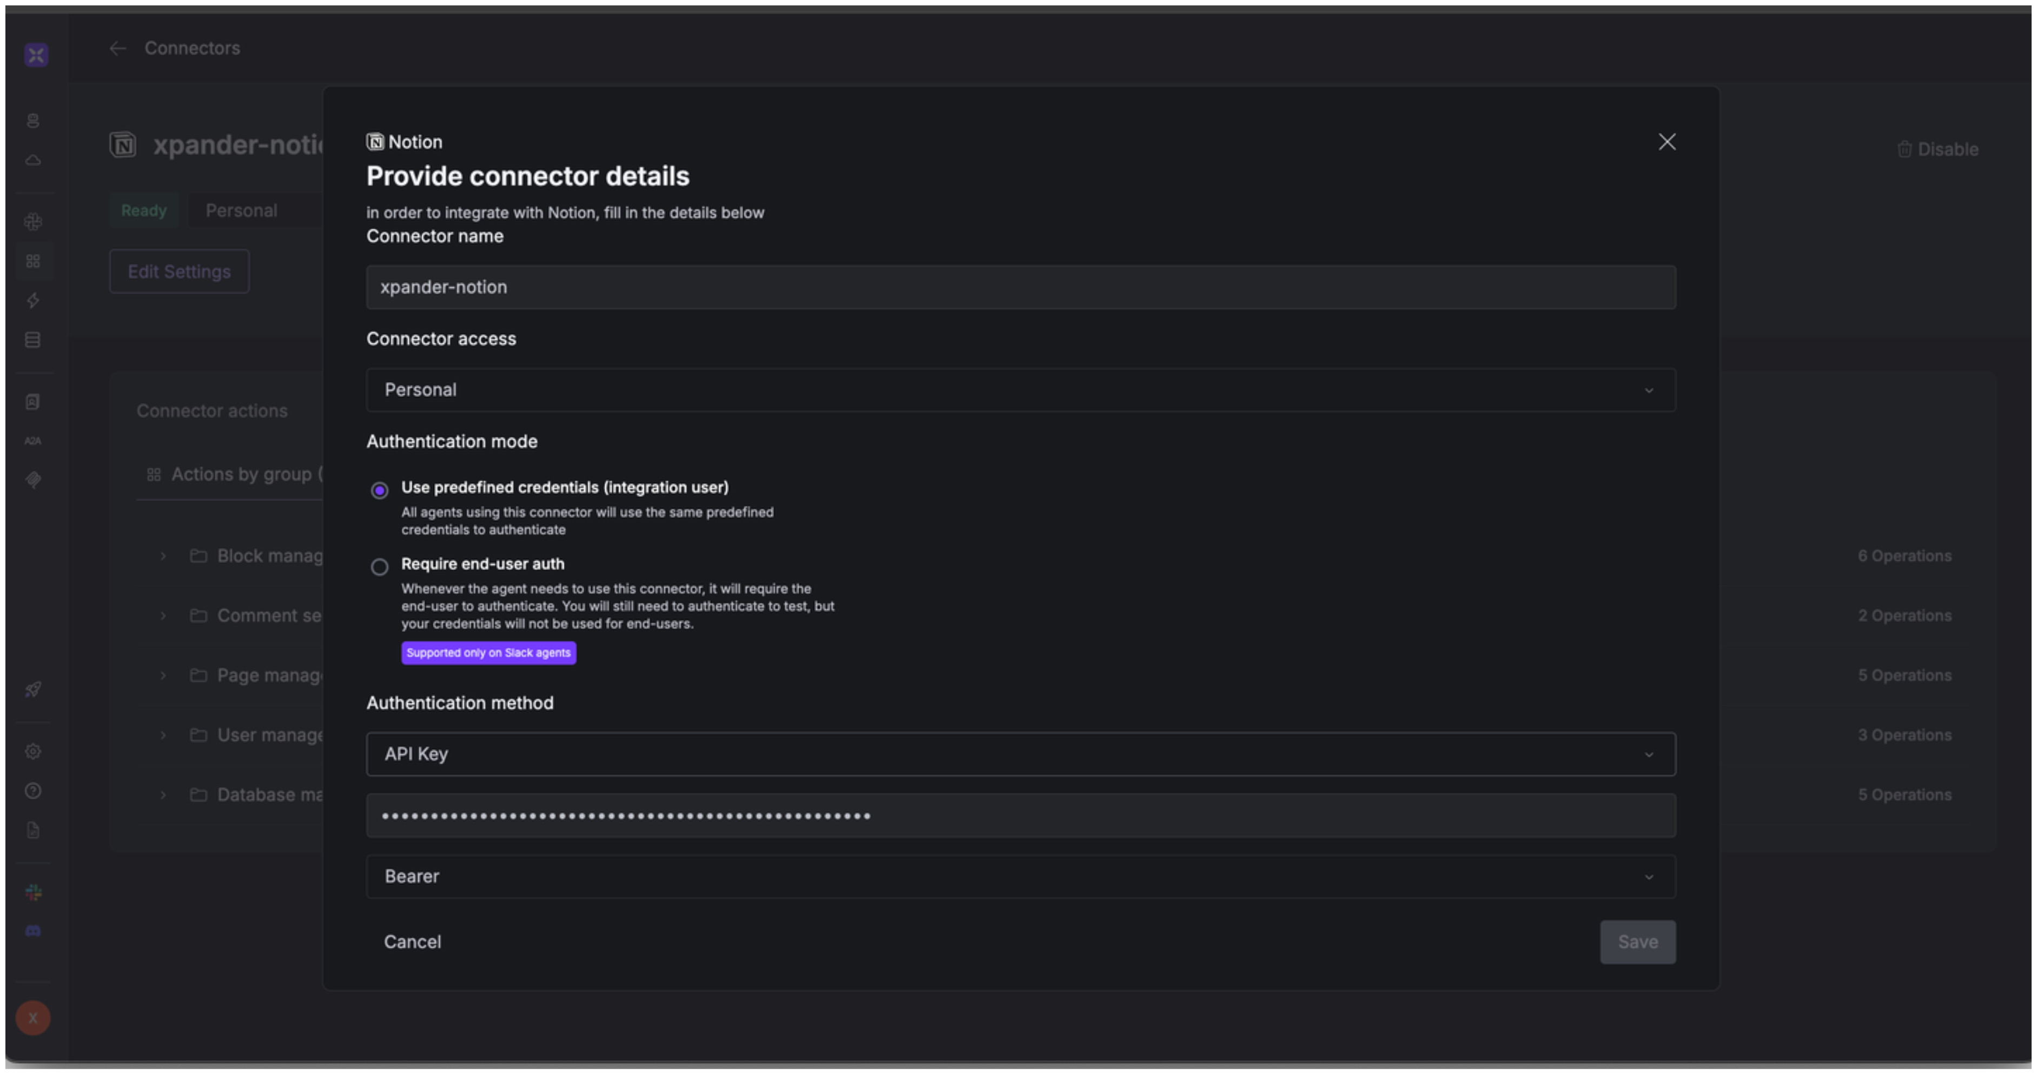Click the lightning bolt sidebar icon
The width and height of the screenshot is (2037, 1074).
pos(33,301)
